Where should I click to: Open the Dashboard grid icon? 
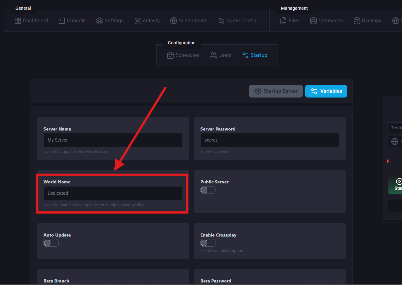pyautogui.click(x=18, y=21)
